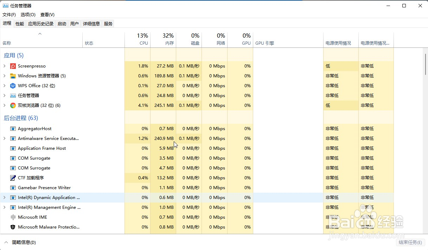The width and height of the screenshot is (428, 250).
Task: Sort by the 内存 column header
Action: (x=163, y=40)
